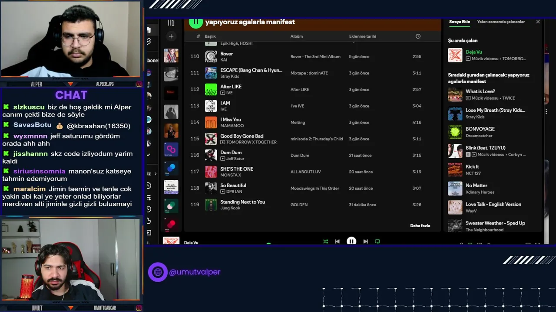The image size is (556, 312).
Task: Open album link Mixtape : dominATE
Action: pos(309,73)
